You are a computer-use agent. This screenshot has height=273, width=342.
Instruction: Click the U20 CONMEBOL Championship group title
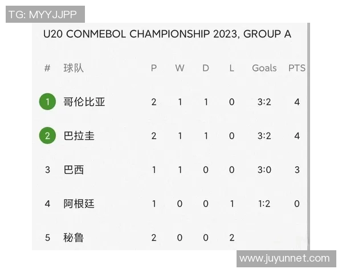click(x=167, y=34)
